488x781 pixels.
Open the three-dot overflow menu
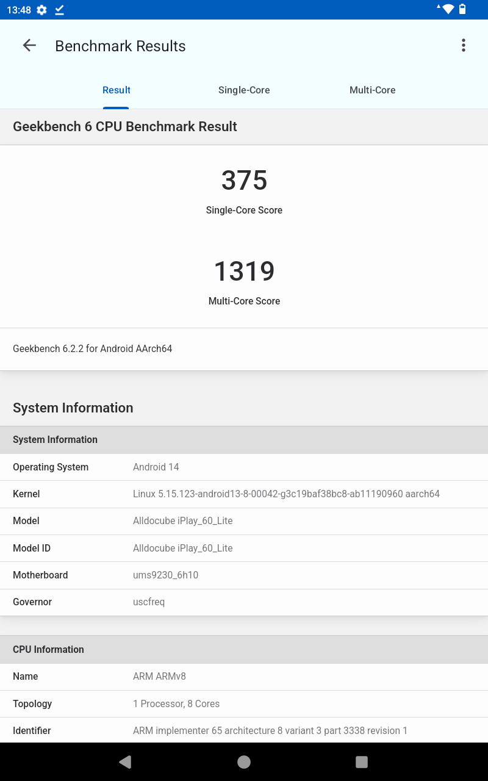464,45
